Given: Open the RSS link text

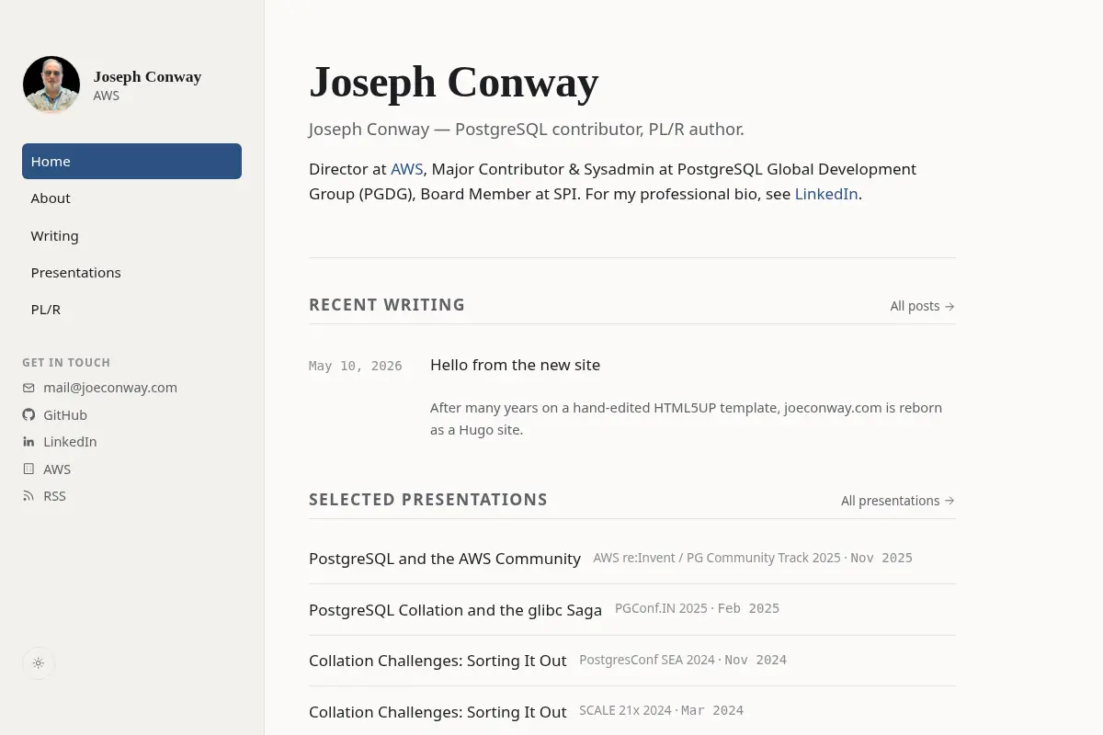Looking at the screenshot, I should click(x=54, y=496).
